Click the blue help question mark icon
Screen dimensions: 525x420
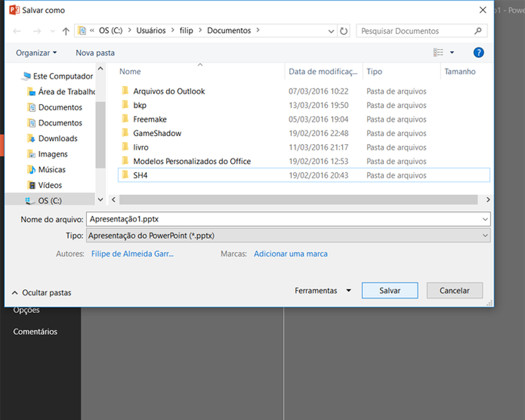coord(479,52)
